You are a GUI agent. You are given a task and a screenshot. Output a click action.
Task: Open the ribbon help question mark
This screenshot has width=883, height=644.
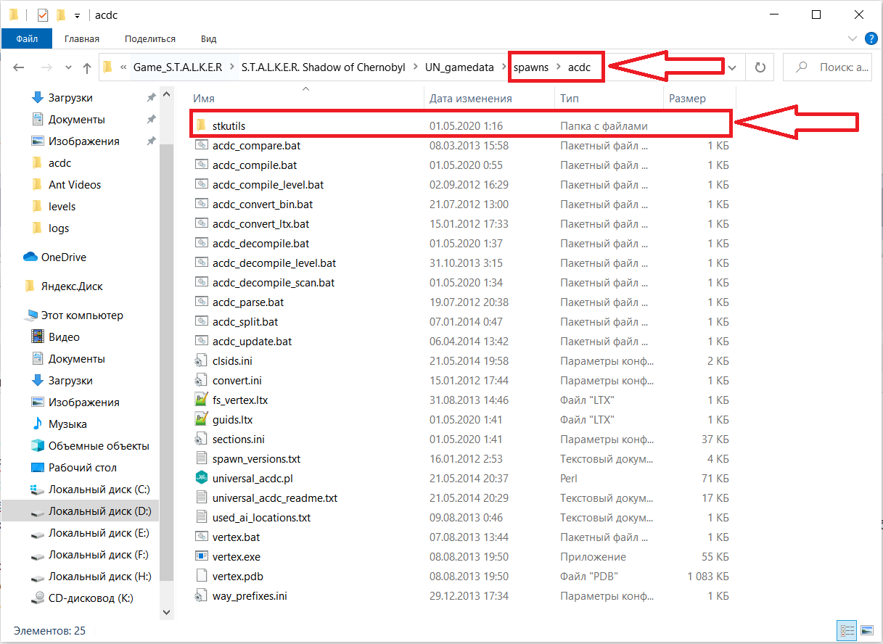(870, 38)
